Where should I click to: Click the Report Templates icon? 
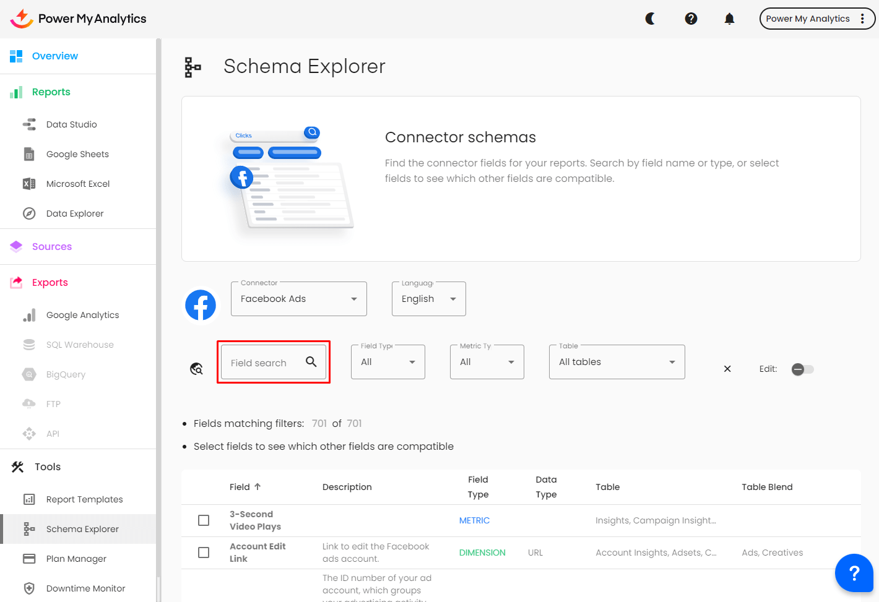[x=29, y=499]
